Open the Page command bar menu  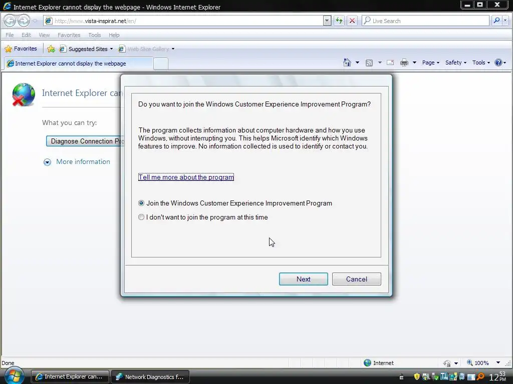click(x=430, y=62)
